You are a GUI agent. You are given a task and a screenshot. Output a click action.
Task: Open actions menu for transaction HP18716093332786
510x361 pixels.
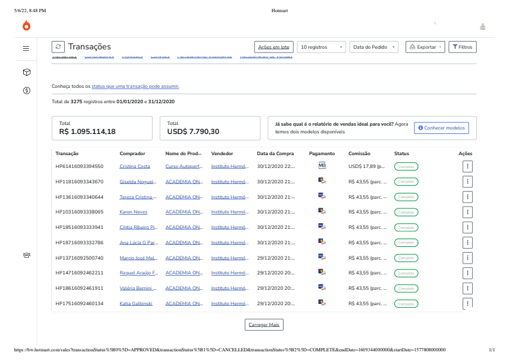[468, 242]
